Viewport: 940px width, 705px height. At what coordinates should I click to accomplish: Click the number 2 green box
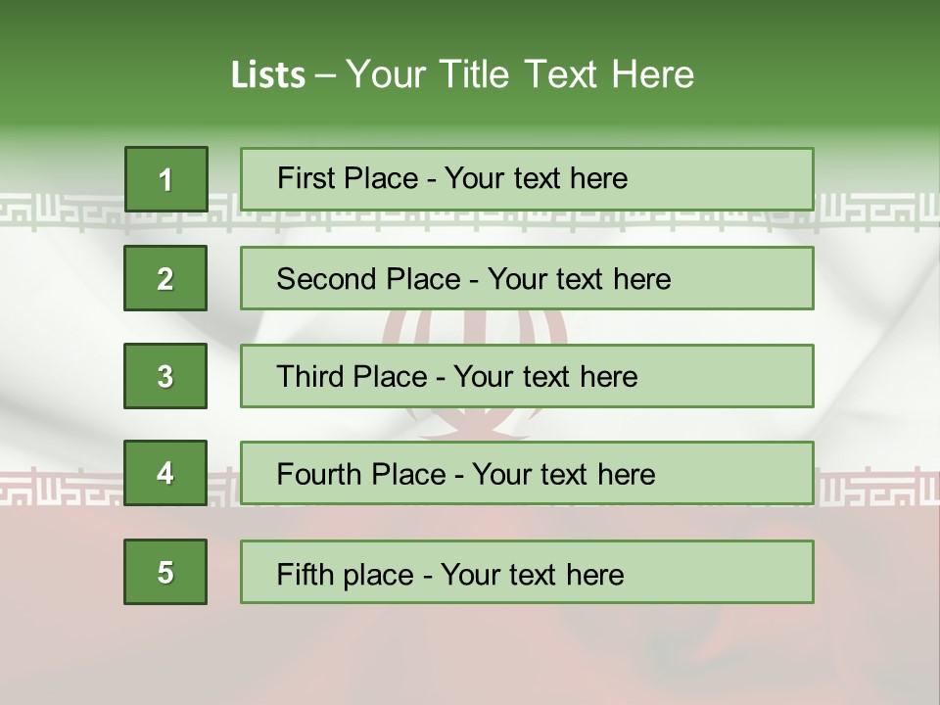coord(165,278)
